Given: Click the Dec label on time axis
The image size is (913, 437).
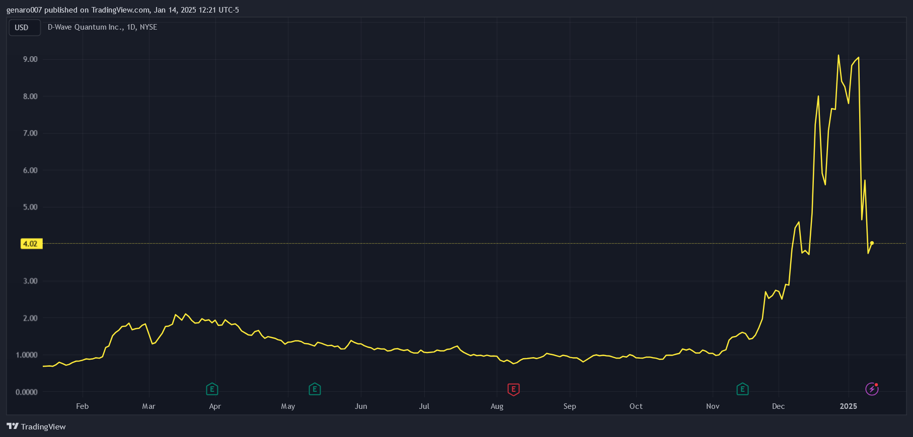Looking at the screenshot, I should coord(778,406).
